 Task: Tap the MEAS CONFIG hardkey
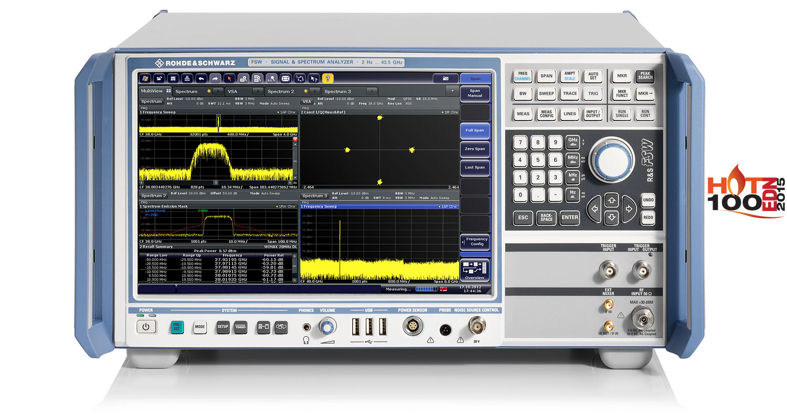546,114
